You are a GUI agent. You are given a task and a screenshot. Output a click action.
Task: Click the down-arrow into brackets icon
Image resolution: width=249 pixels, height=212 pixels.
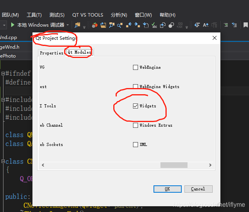[146, 25]
